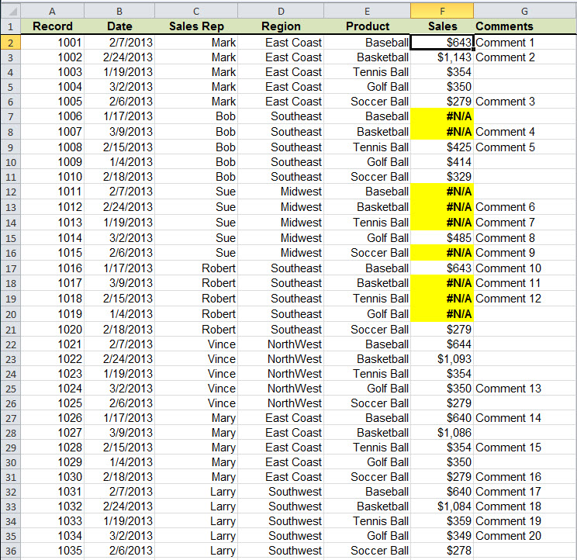Viewport: 577px width, 560px height.
Task: Click the NorthWest region cell for record 1024
Action: (281, 389)
